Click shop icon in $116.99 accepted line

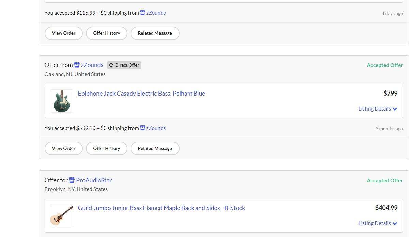click(143, 13)
